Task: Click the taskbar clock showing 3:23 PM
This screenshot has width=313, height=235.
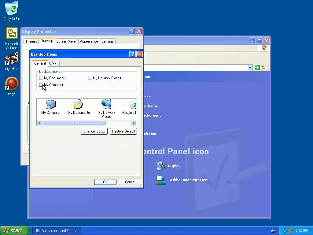Action: (x=302, y=231)
